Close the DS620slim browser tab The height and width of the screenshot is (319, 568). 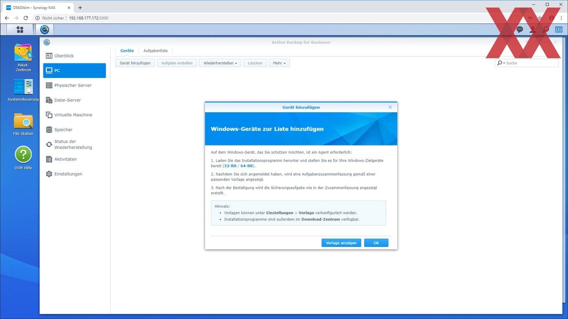coord(69,8)
